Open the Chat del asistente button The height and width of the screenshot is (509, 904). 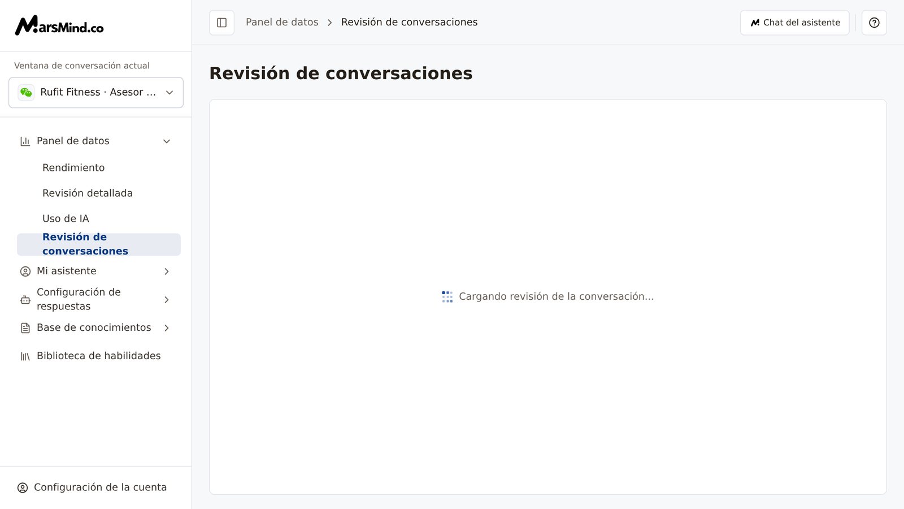click(794, 23)
